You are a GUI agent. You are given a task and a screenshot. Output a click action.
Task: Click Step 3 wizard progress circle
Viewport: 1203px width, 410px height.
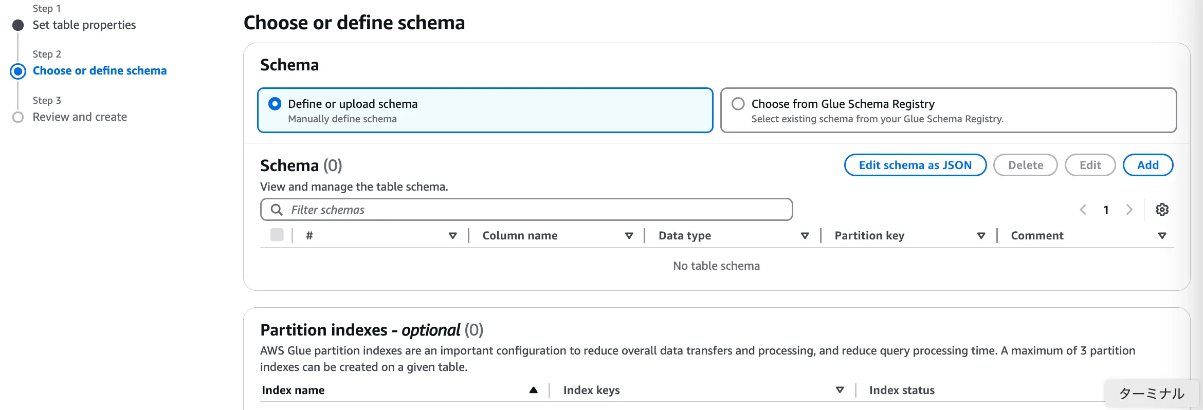pyautogui.click(x=18, y=117)
